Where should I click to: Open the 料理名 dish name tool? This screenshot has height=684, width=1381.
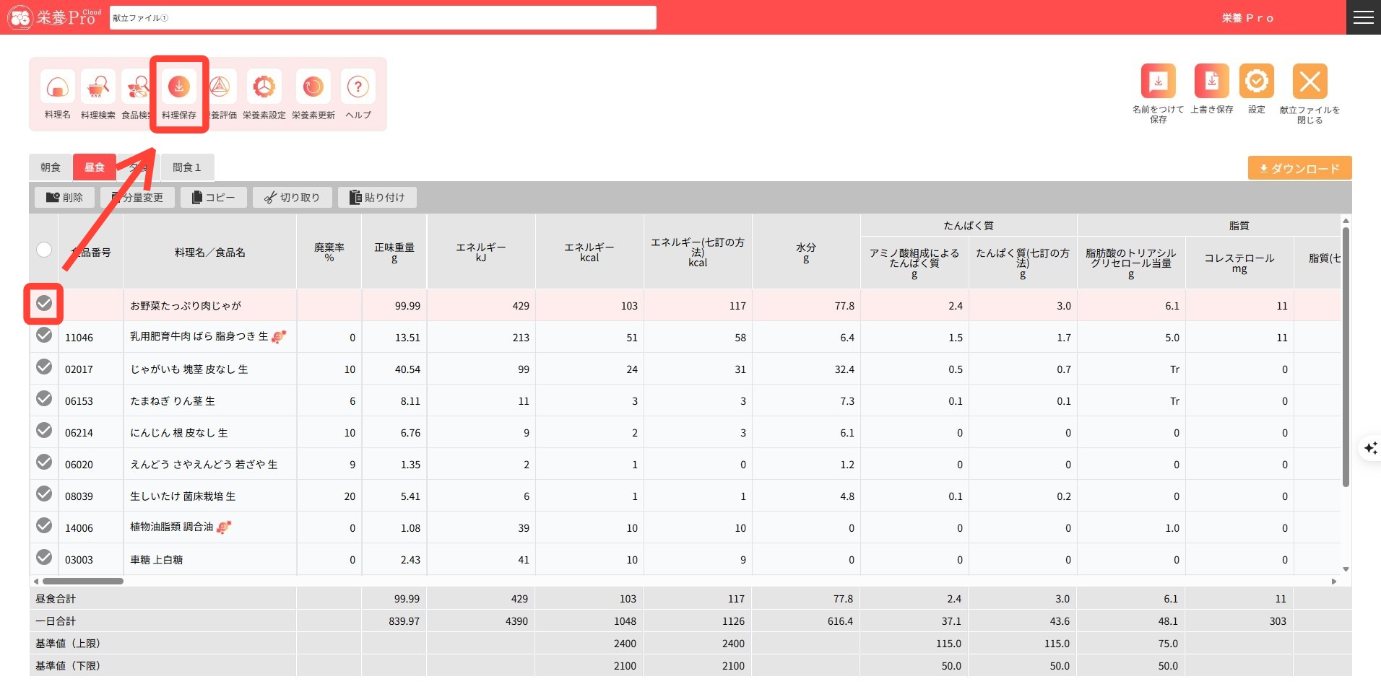click(x=58, y=87)
